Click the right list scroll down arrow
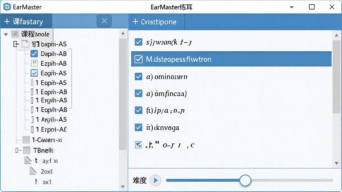The image size is (342, 192). (337, 163)
